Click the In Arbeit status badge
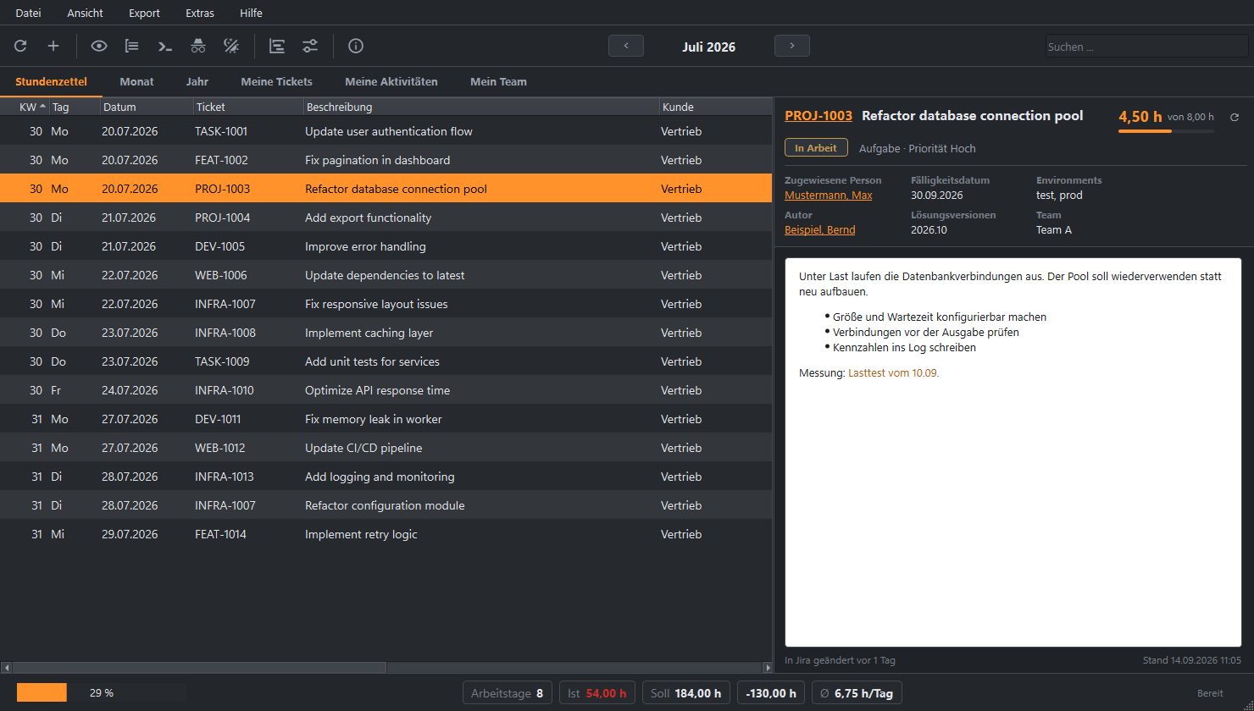Screen dimensions: 1254x711 (816, 148)
